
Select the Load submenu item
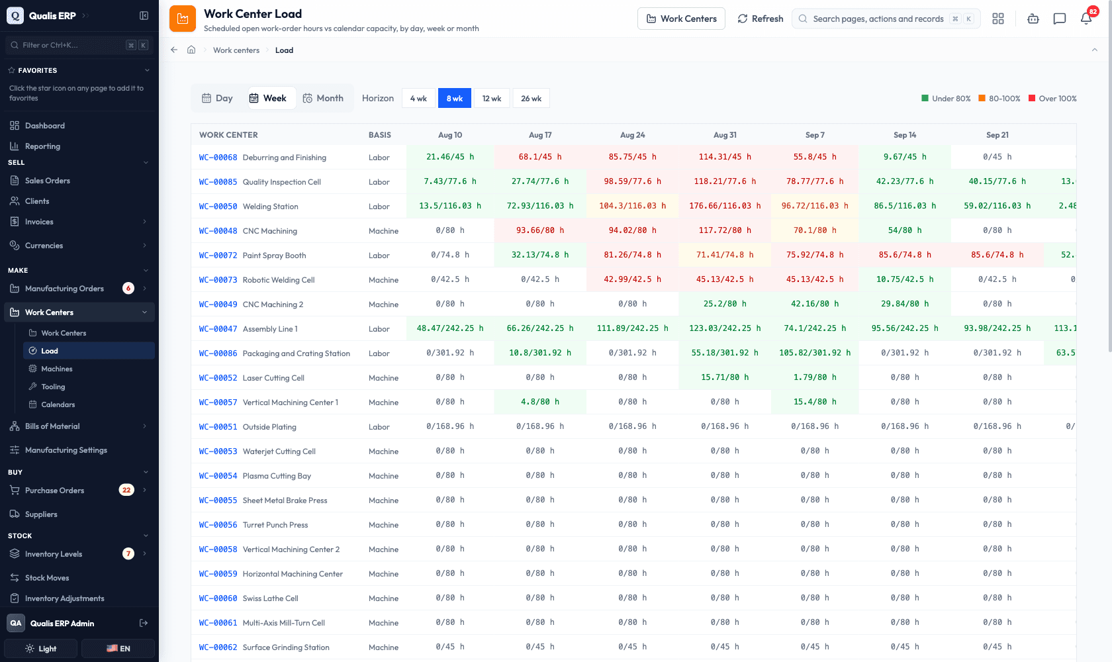[x=89, y=351]
